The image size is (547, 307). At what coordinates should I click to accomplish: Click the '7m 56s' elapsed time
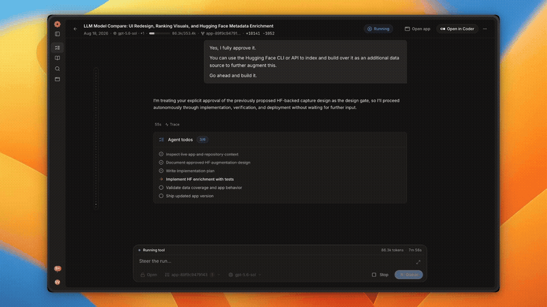point(415,250)
